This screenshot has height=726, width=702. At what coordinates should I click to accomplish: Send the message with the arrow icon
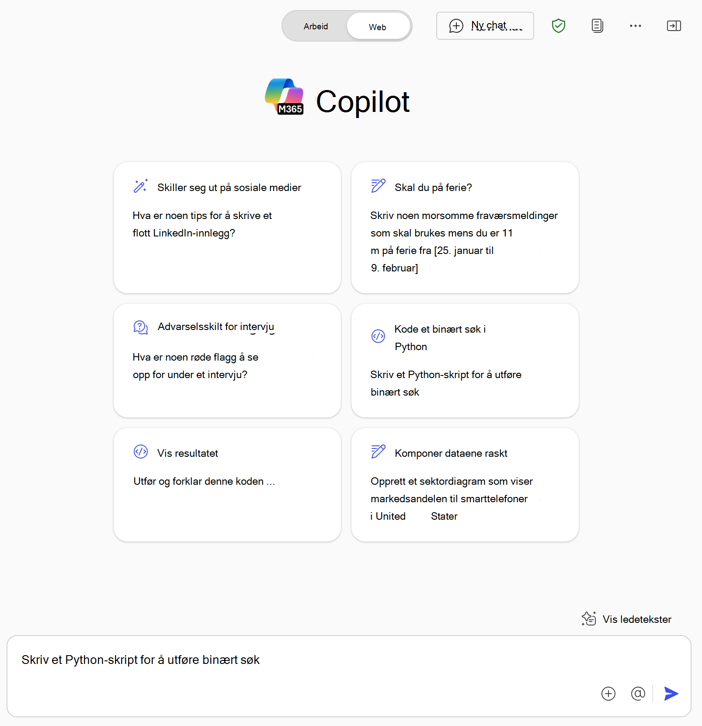click(x=671, y=694)
